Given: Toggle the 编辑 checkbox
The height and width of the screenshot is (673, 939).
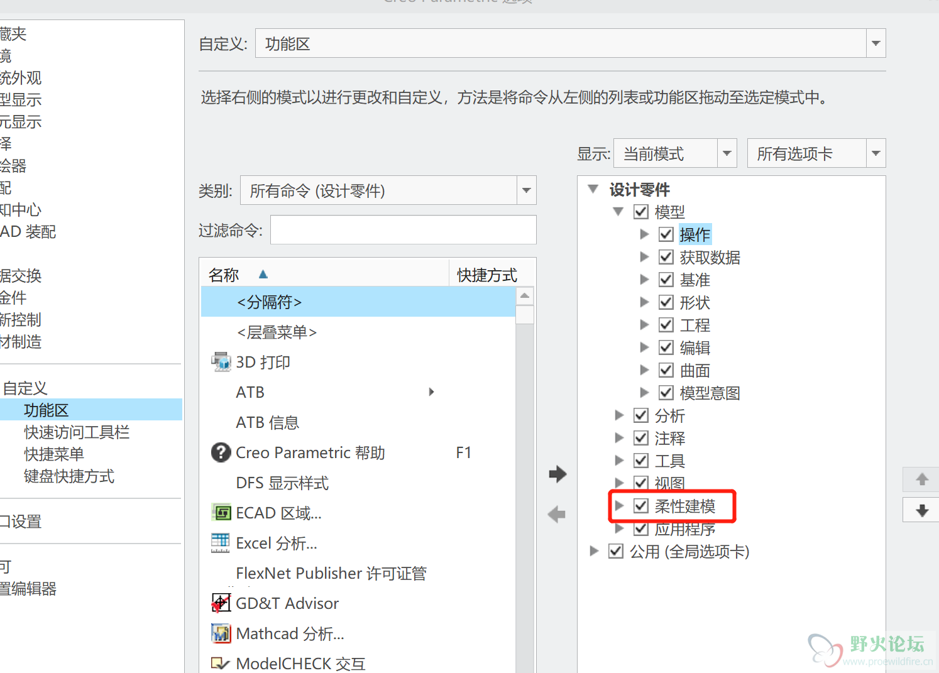Looking at the screenshot, I should pyautogui.click(x=666, y=347).
